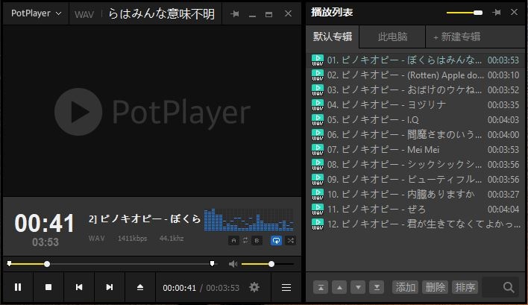Select track 05 I.Q
Screen dimensions: 528x305
(x=415, y=119)
